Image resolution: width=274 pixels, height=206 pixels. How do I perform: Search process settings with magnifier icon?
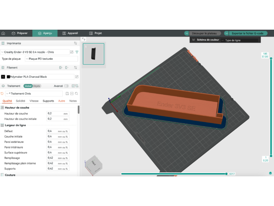coord(76,93)
